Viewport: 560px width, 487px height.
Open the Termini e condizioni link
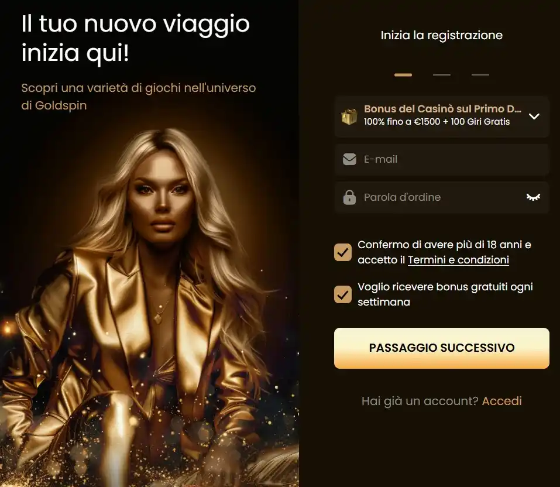click(458, 260)
